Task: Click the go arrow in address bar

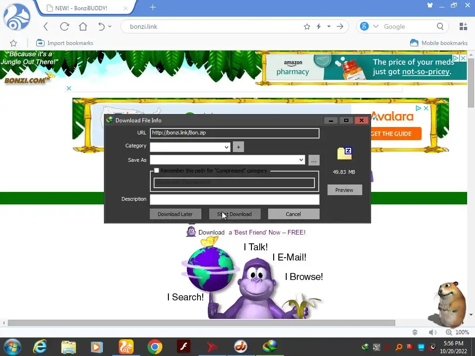Action: pos(340,26)
